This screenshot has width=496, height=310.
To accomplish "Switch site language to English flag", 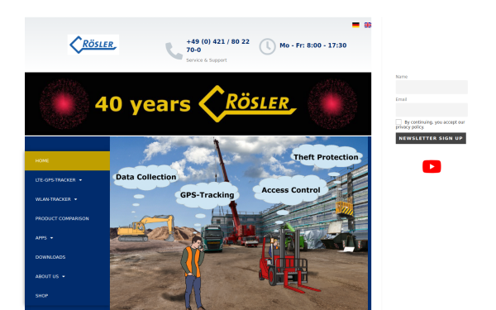I will point(368,25).
